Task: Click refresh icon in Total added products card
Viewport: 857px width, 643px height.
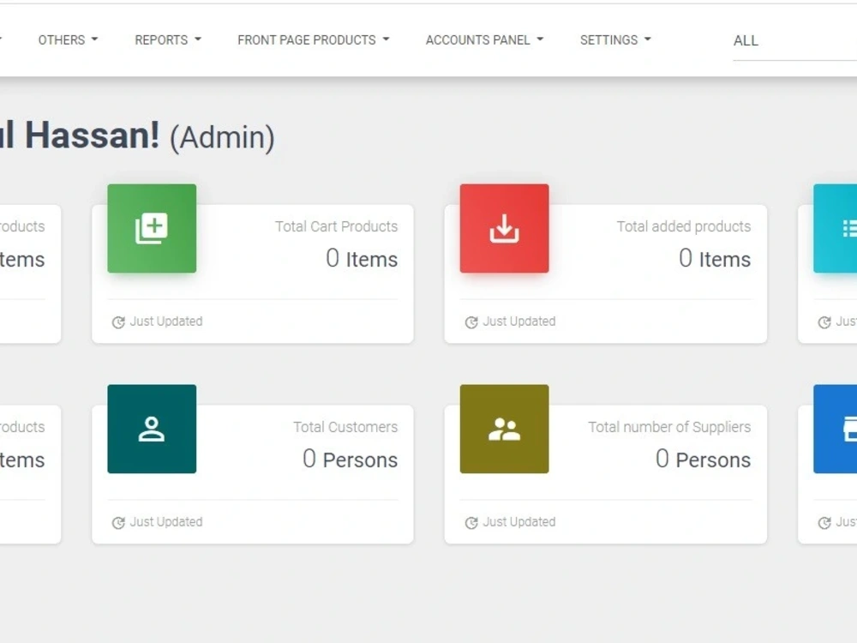Action: tap(471, 322)
